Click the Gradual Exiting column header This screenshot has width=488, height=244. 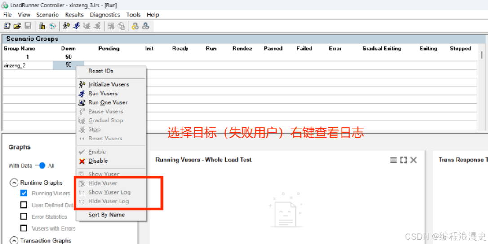point(382,49)
